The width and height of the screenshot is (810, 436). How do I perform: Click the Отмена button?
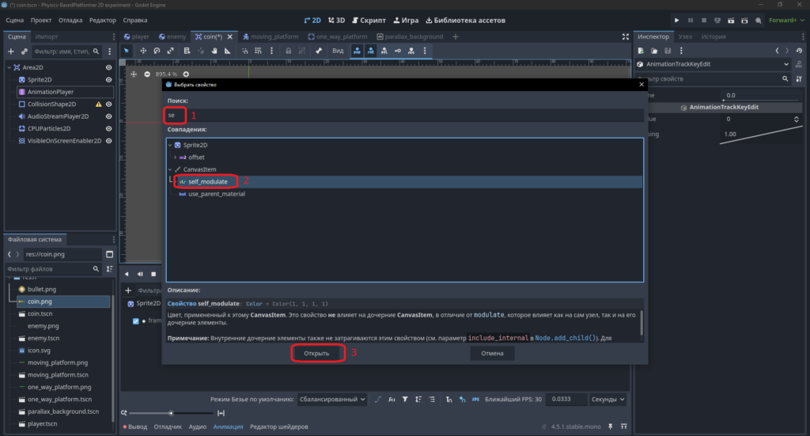point(492,354)
